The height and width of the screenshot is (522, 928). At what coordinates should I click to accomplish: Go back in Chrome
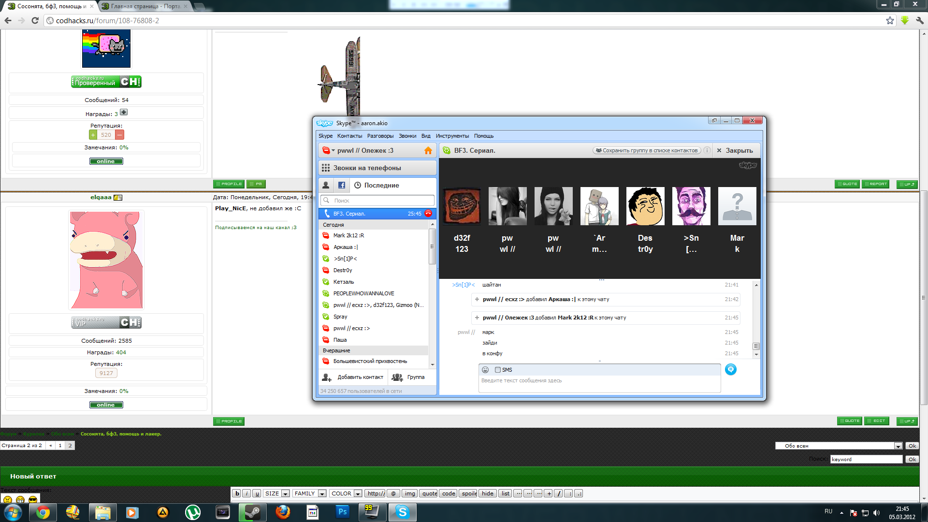click(8, 20)
